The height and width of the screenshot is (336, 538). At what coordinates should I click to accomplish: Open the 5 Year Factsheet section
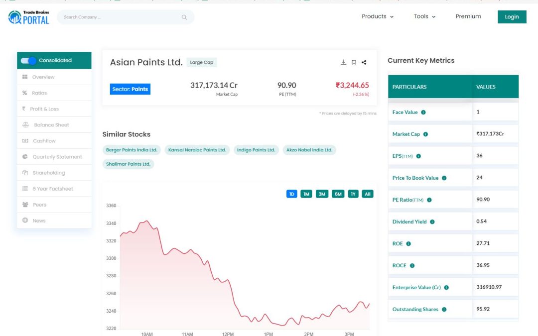[54, 189]
